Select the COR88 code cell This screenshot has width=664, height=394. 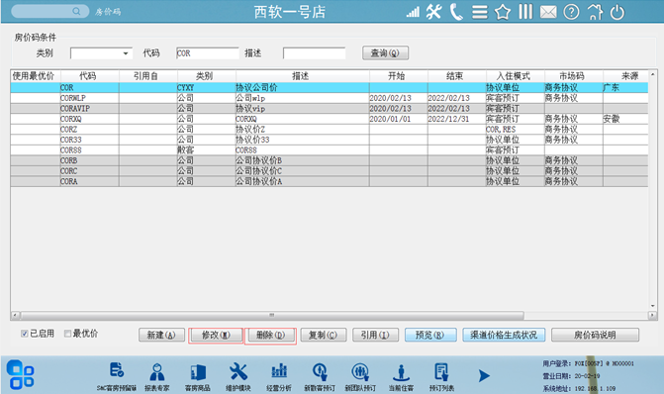point(89,150)
